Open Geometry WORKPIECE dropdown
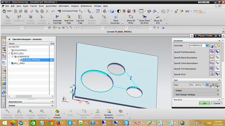Image resolution: width=225 pixels, height=126 pixels. pos(207,46)
